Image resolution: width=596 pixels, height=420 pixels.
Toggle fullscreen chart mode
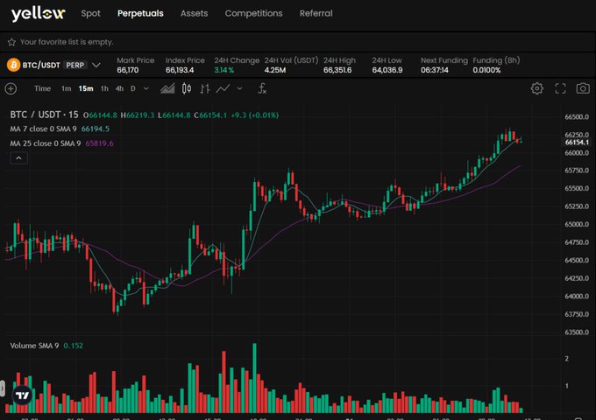coord(560,88)
